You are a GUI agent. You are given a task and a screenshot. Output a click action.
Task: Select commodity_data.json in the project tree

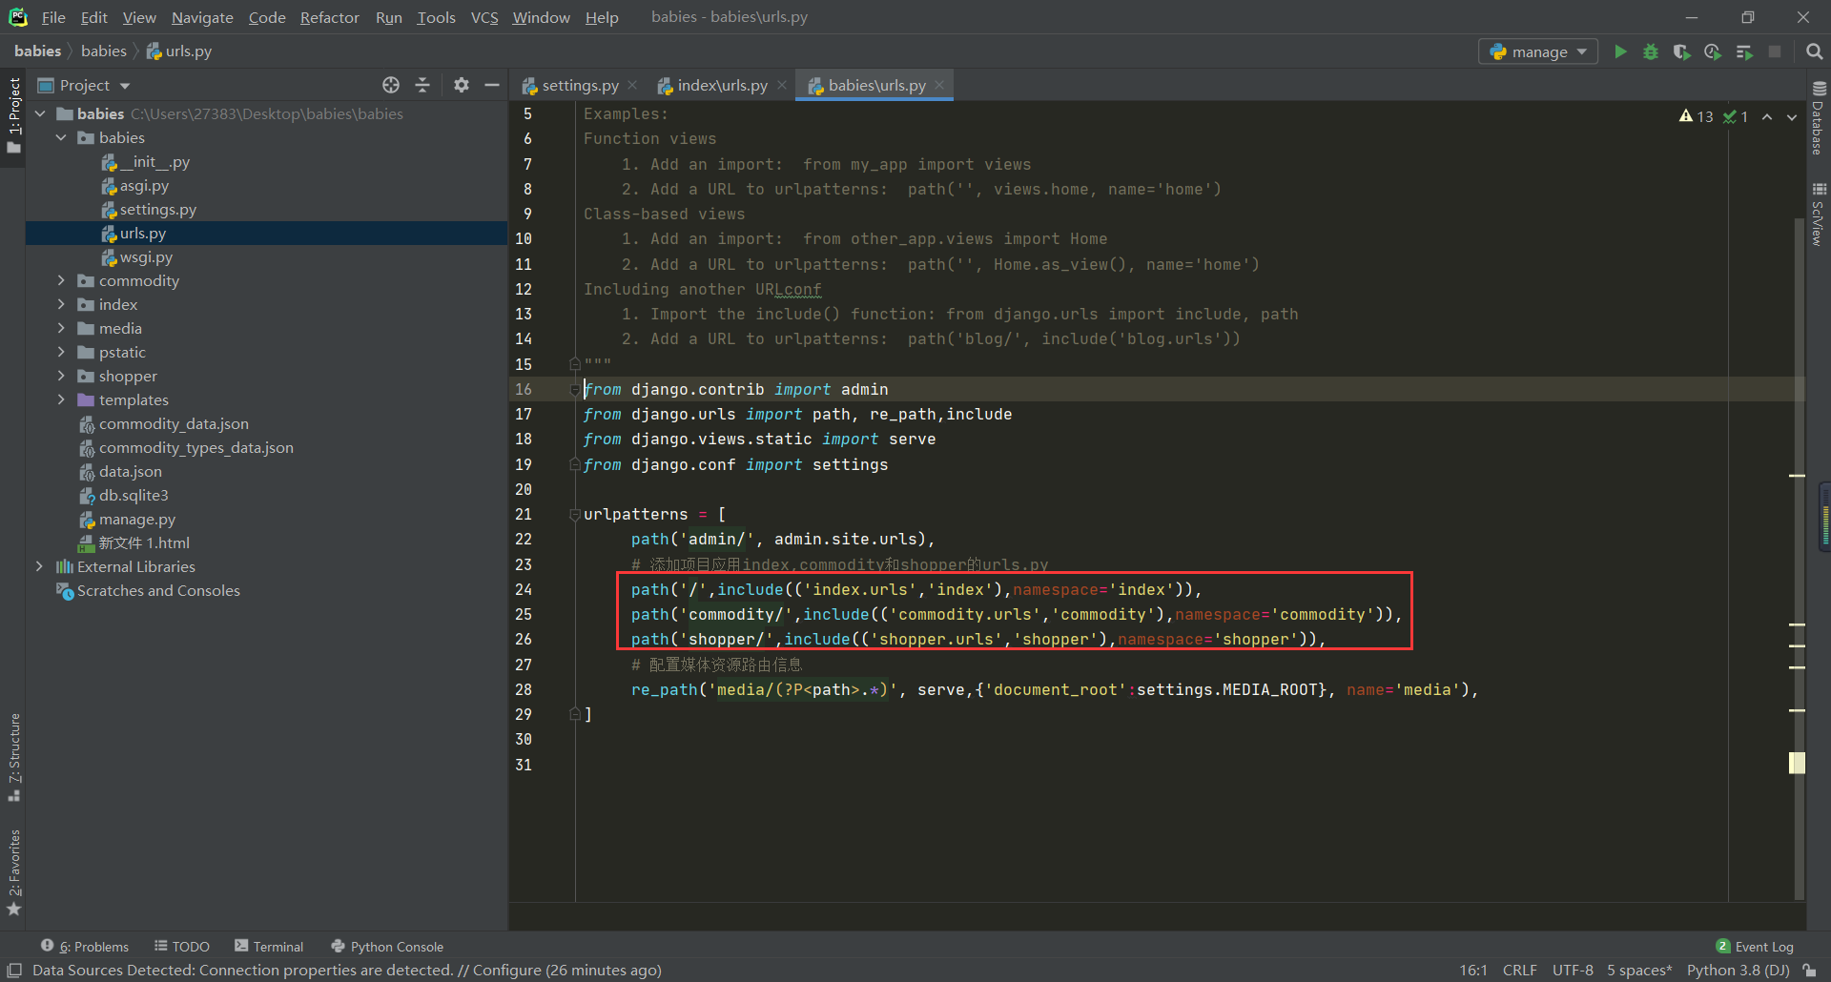(x=174, y=423)
